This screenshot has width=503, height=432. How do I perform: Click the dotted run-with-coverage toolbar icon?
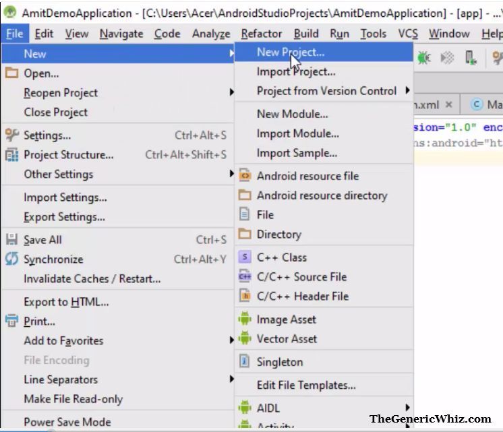tap(447, 58)
